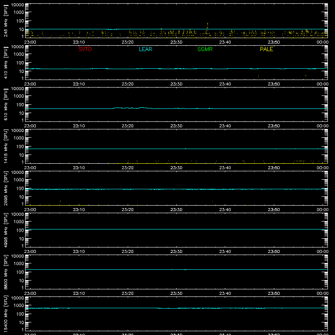The width and height of the screenshot is (335, 335).
Task: Click the cyan LEAR station label
Action: point(145,49)
